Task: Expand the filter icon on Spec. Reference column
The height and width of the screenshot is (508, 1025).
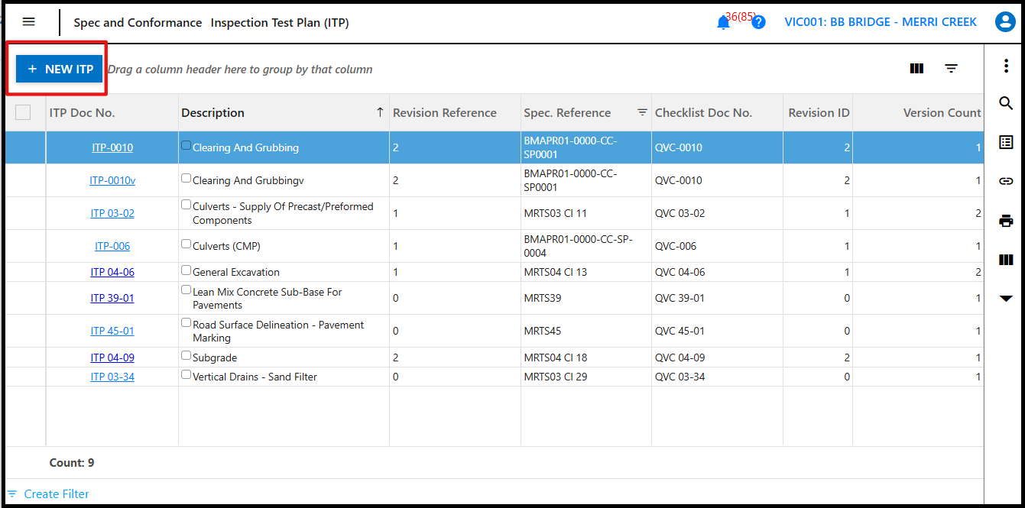Action: pyautogui.click(x=641, y=112)
